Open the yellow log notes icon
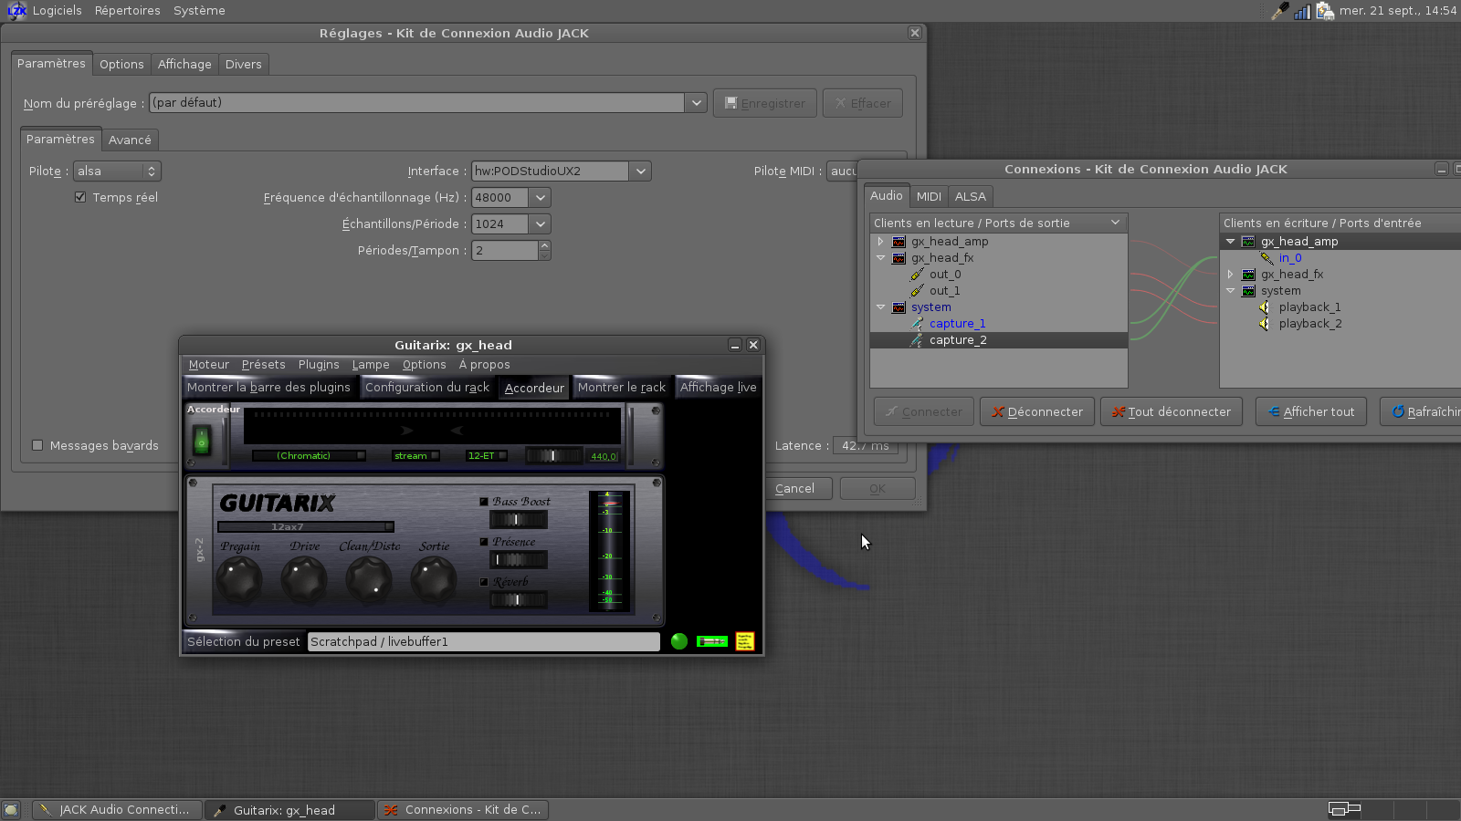This screenshot has width=1461, height=821. [x=745, y=641]
